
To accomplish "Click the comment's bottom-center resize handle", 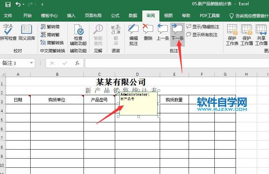I will tap(139, 116).
